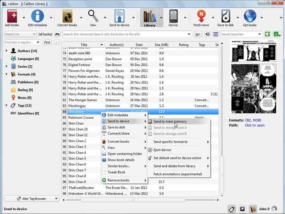
Task: Click the Save to disk toolbar icon
Action: coord(226,16)
